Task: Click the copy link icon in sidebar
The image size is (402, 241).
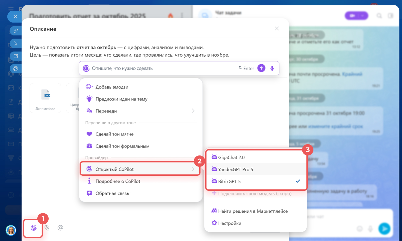Action: [x=16, y=31]
